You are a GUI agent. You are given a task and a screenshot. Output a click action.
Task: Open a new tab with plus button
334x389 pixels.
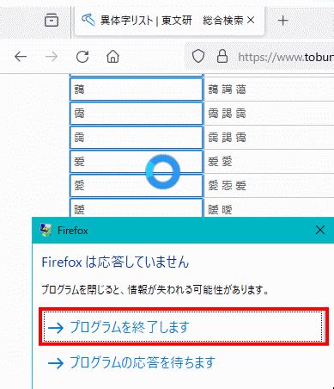pos(282,21)
